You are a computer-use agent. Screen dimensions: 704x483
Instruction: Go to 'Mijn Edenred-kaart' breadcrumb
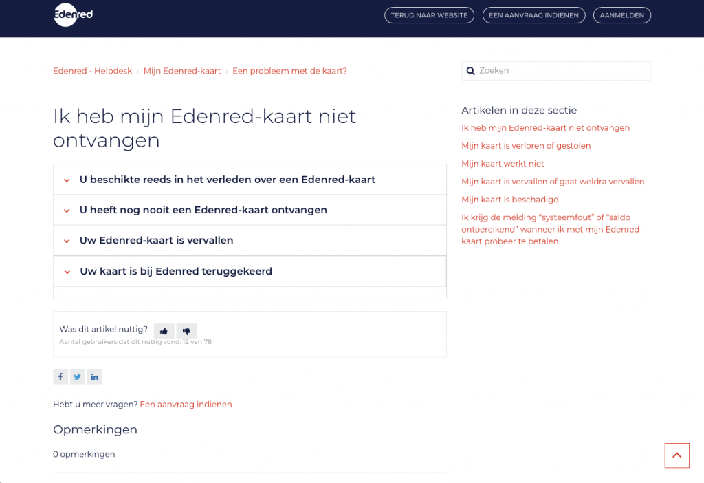tap(182, 71)
